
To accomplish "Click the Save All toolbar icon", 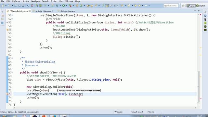I will click(19, 6).
